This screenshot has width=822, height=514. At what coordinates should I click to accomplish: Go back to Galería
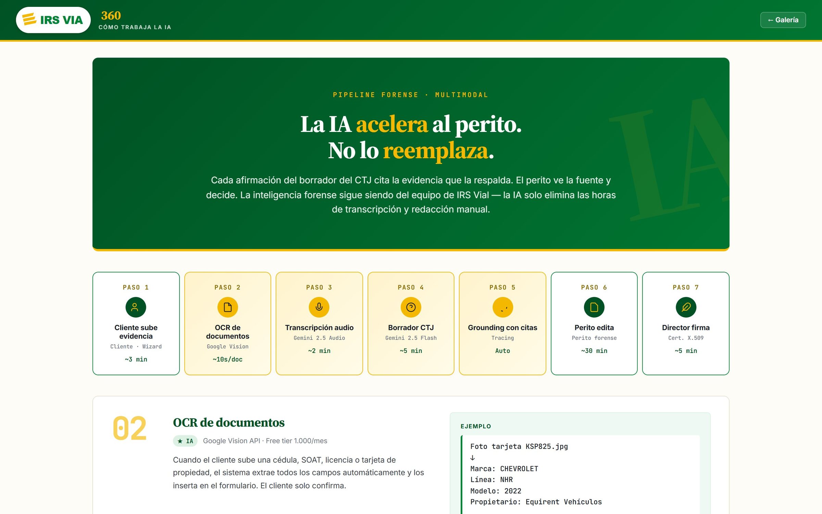[783, 20]
